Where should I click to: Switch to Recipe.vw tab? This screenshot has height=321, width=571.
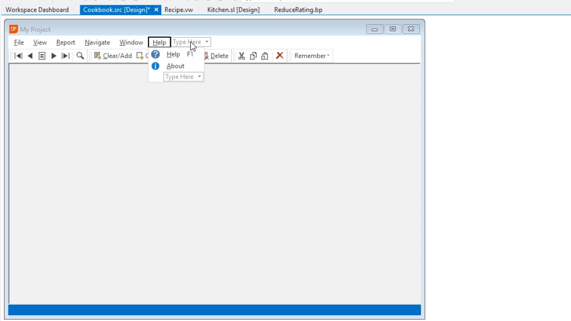point(179,10)
